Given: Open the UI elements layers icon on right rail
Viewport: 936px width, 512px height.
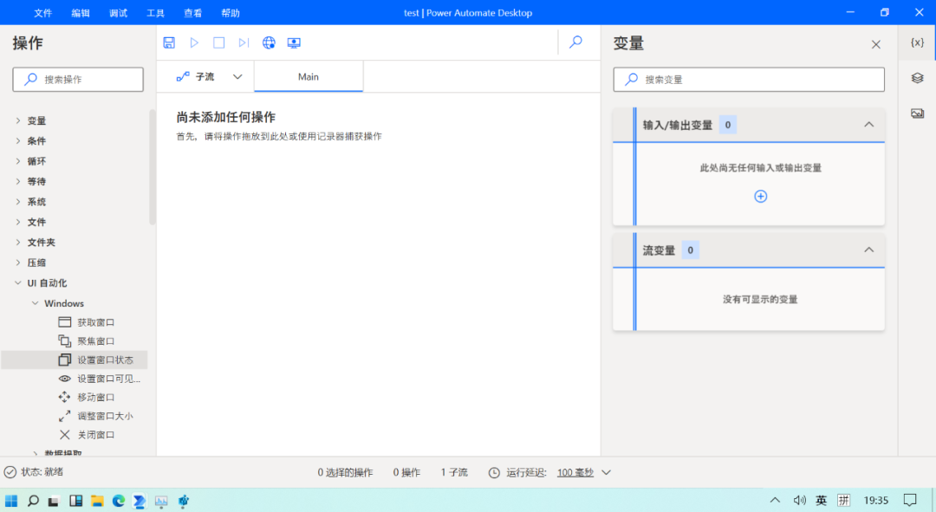Looking at the screenshot, I should pos(917,78).
